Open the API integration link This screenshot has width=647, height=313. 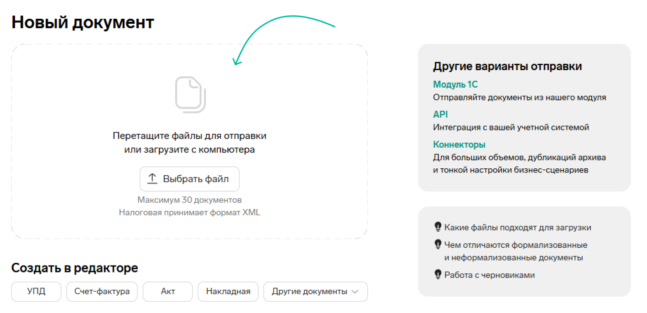coord(440,115)
